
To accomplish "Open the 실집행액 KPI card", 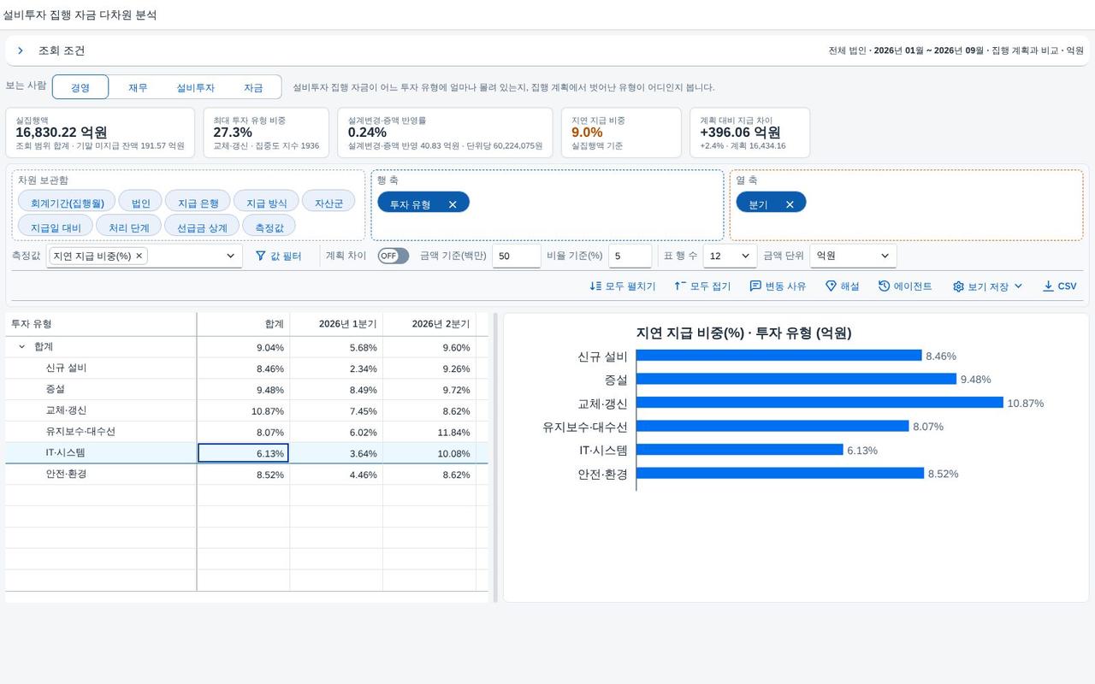I will point(100,133).
